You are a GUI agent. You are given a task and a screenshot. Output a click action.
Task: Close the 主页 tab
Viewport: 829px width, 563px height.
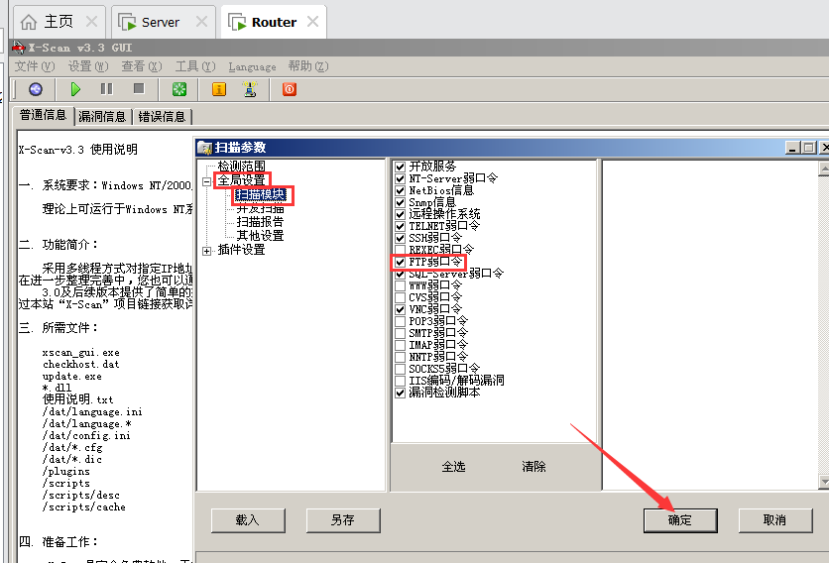coord(91,22)
